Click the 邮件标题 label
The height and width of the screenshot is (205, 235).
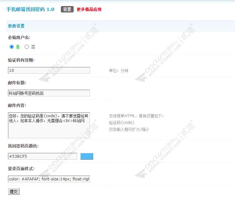click(x=17, y=83)
